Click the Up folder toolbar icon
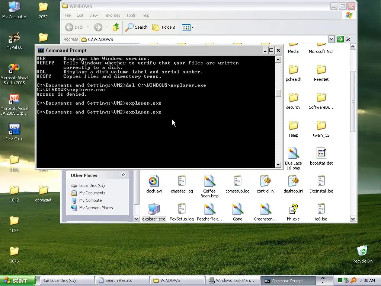This screenshot has height=286, width=381. tap(116, 27)
